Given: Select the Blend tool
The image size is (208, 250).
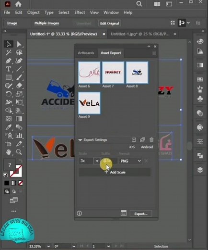Looking at the screenshot, I should pyautogui.click(x=19, y=127).
